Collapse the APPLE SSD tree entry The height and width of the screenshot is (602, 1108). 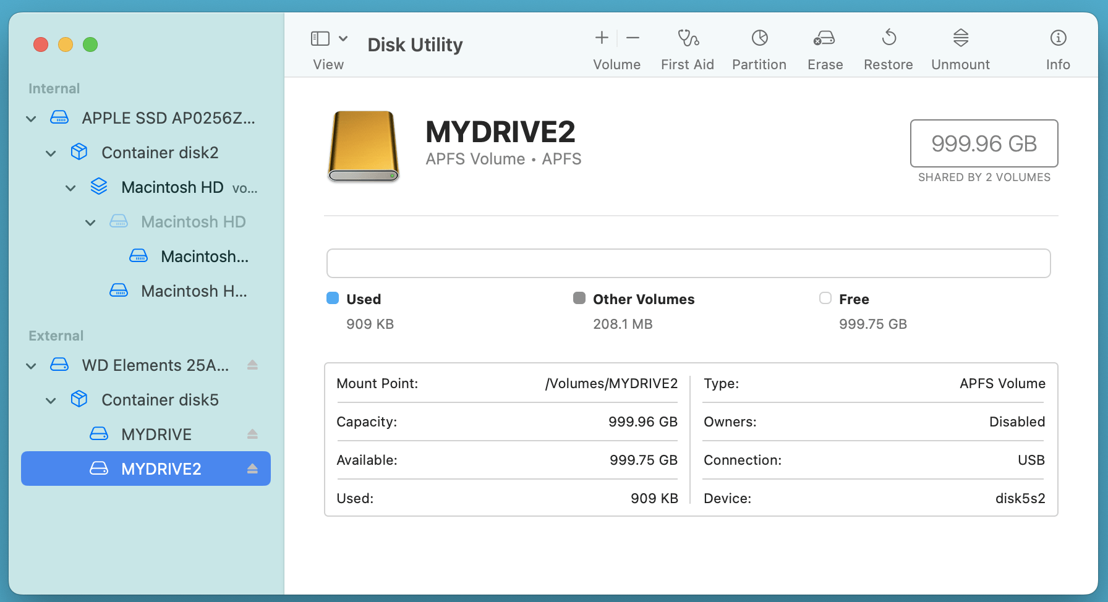(31, 118)
